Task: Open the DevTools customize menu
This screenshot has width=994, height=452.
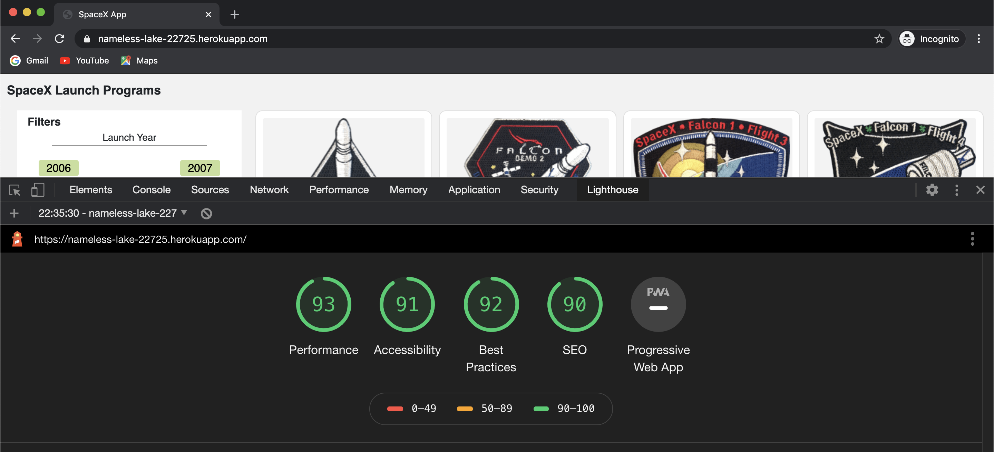Action: coord(956,190)
